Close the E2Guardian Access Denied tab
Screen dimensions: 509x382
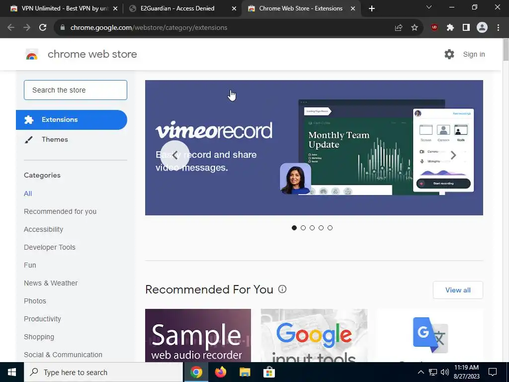click(234, 8)
